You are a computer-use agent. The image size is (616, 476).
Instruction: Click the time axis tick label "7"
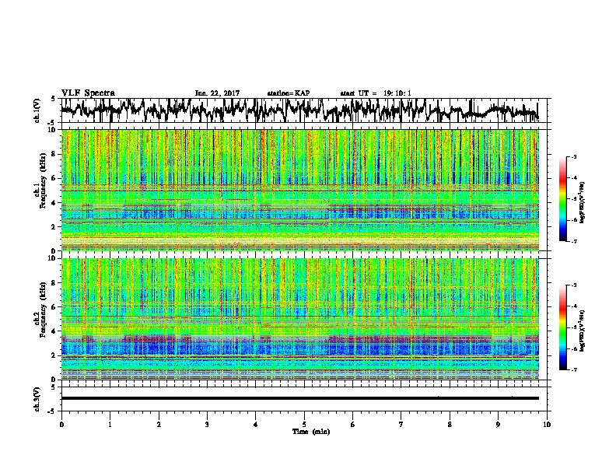401,425
